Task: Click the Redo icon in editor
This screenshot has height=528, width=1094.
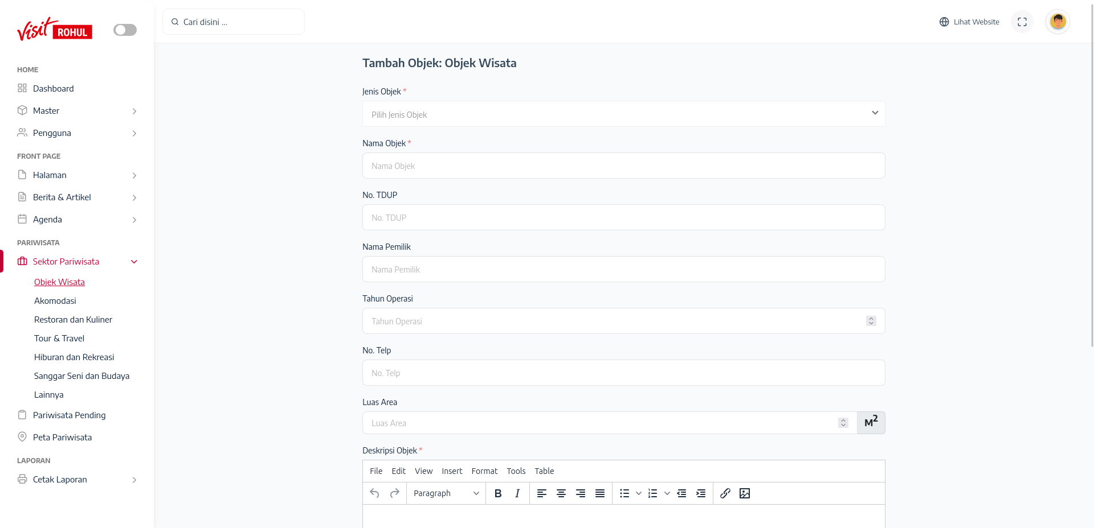Action: pyautogui.click(x=394, y=493)
